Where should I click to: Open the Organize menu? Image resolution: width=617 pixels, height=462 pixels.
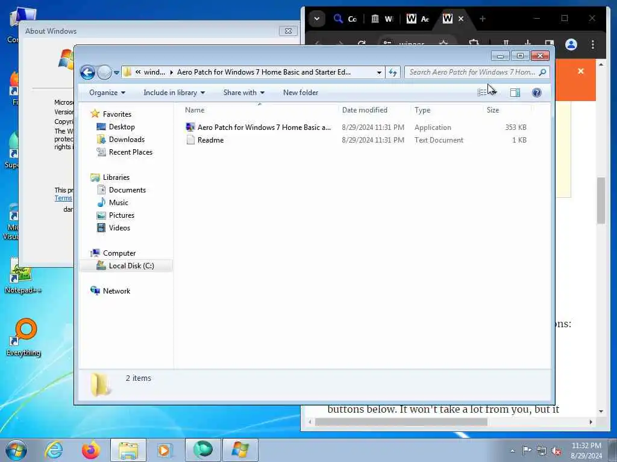click(107, 93)
